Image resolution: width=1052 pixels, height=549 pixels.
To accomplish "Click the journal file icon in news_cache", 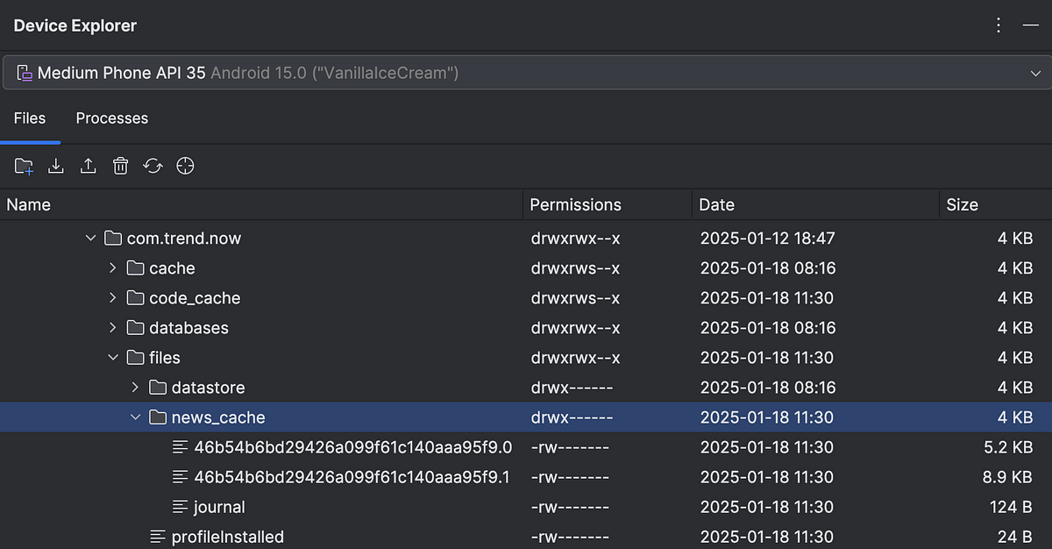I will click(x=181, y=507).
